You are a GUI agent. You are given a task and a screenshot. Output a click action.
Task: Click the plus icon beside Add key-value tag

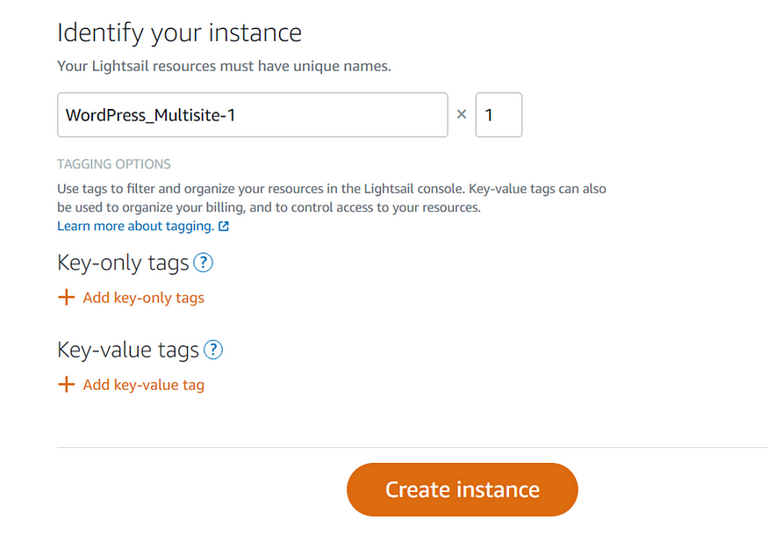pyautogui.click(x=66, y=384)
